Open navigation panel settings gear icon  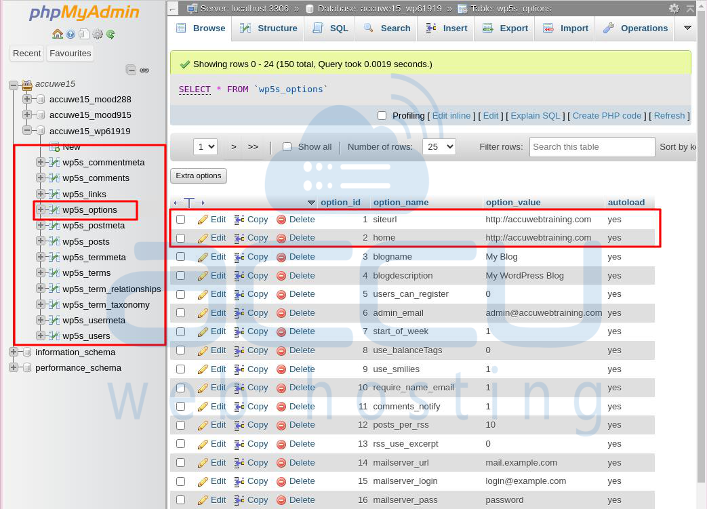[x=98, y=34]
